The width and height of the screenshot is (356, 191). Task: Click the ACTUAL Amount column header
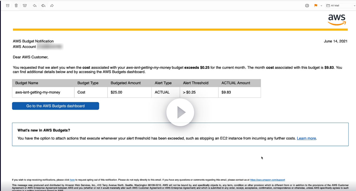click(239, 83)
